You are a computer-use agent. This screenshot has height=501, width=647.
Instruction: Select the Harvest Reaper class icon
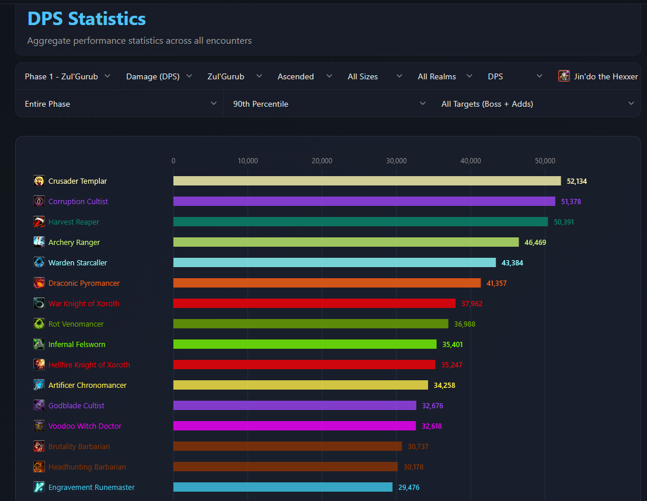pyautogui.click(x=39, y=222)
